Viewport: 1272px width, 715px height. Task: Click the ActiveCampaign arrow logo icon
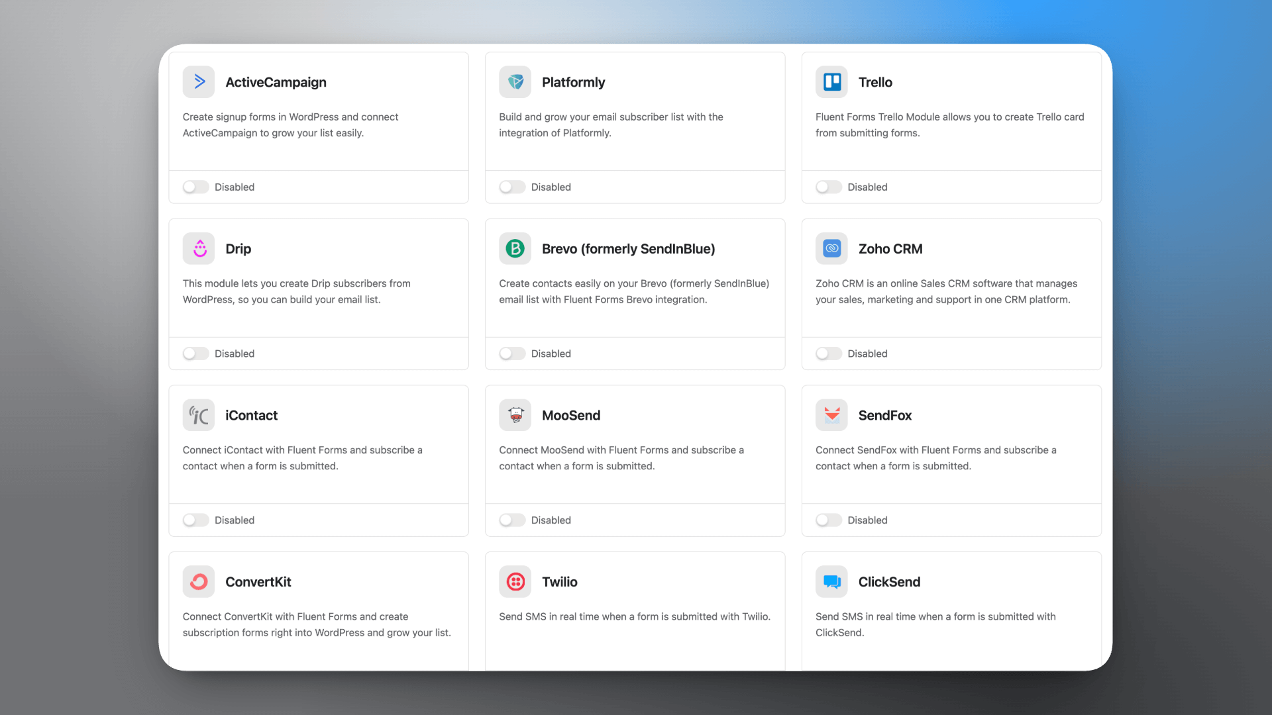click(x=199, y=82)
